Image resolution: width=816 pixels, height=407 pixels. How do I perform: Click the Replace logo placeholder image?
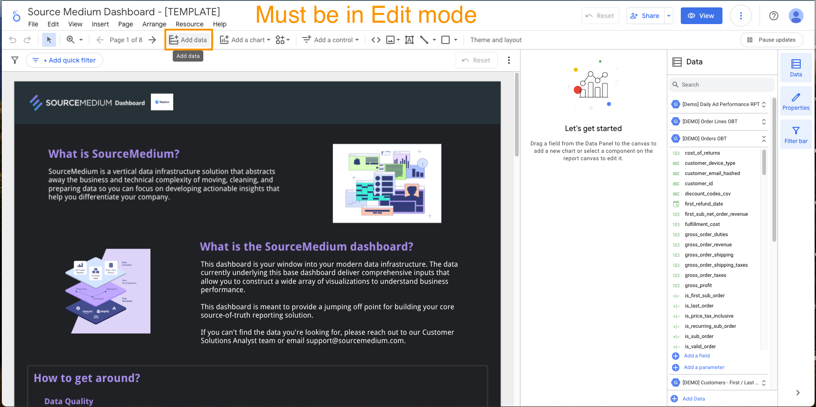pyautogui.click(x=162, y=102)
